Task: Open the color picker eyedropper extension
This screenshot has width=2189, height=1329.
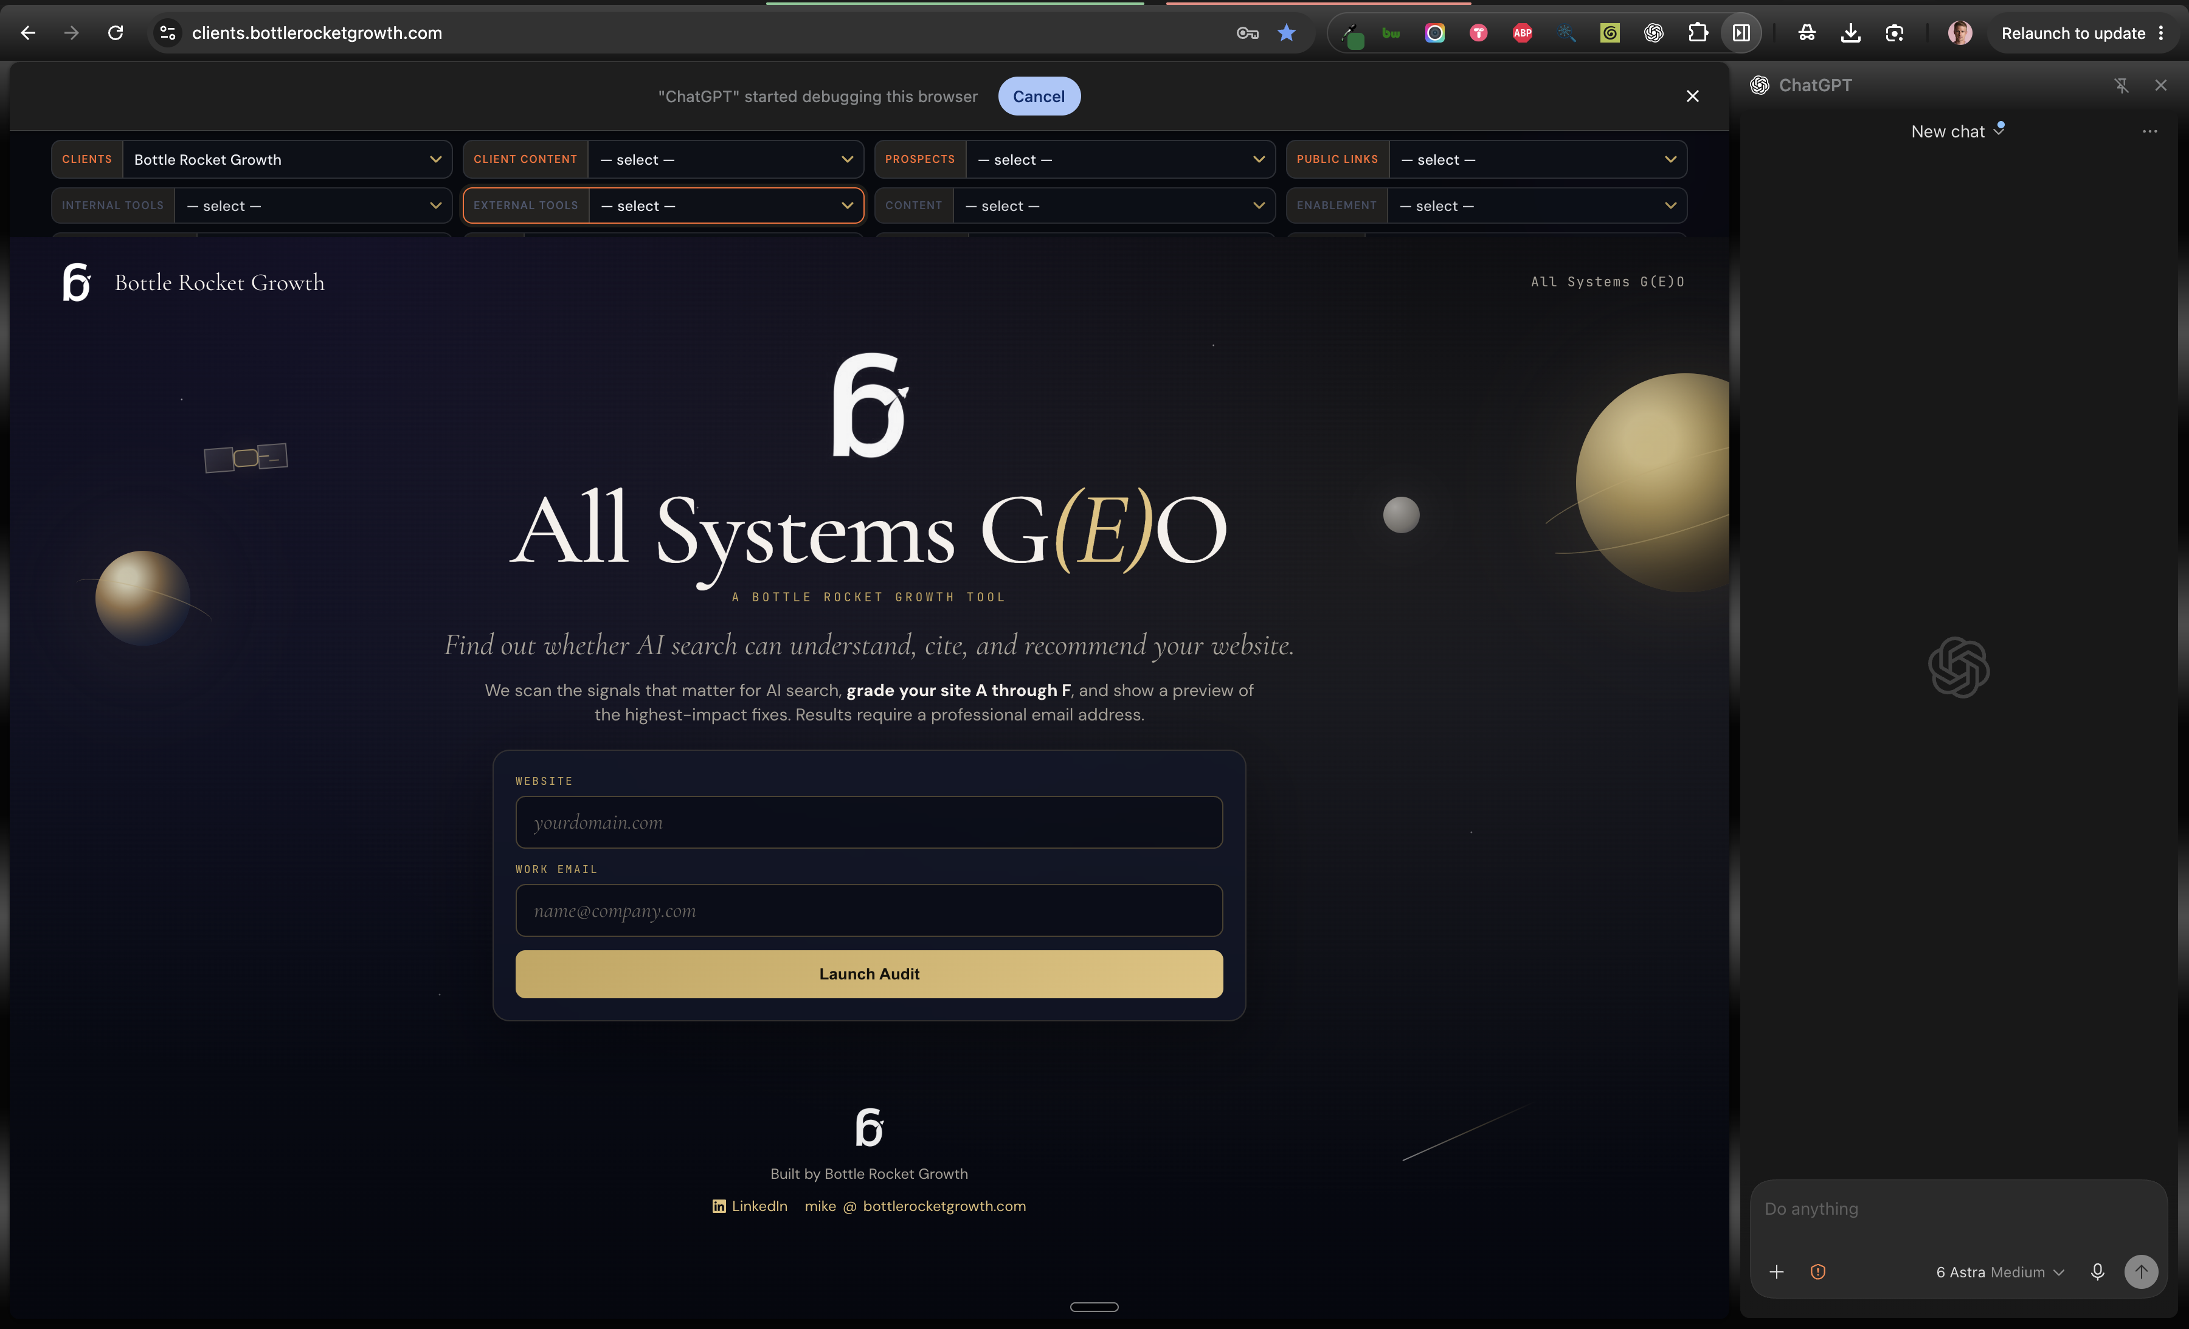Action: tap(1351, 35)
